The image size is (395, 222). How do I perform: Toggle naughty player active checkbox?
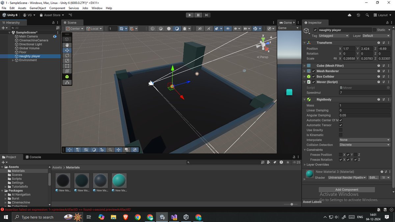[315, 30]
